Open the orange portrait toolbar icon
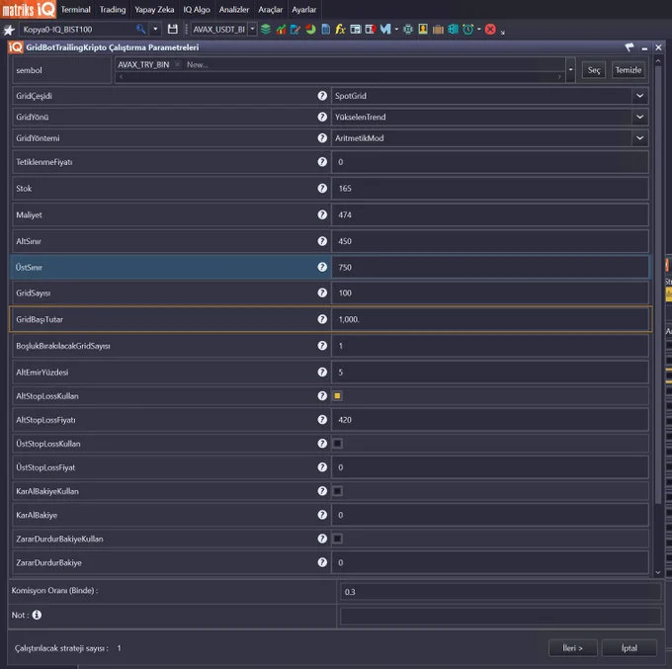The height and width of the screenshot is (669, 672). pos(423,29)
